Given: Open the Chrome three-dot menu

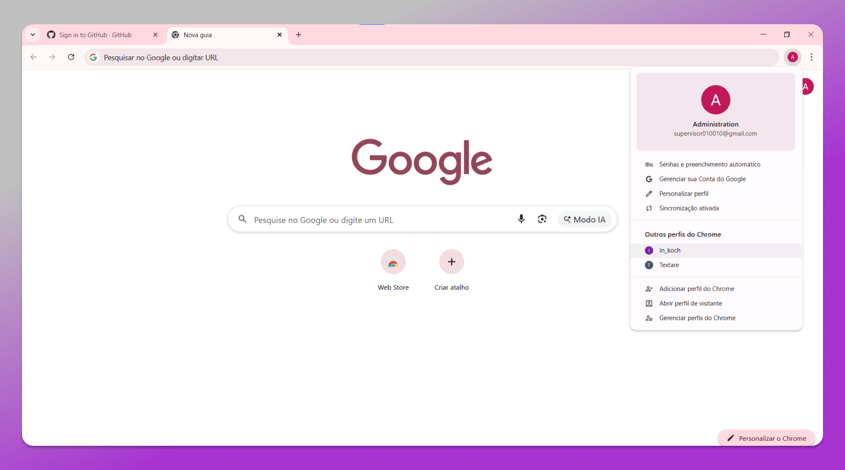Looking at the screenshot, I should pos(811,57).
